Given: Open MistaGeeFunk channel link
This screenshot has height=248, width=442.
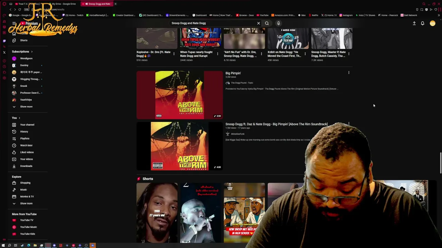Looking at the screenshot, I should [x=238, y=134].
